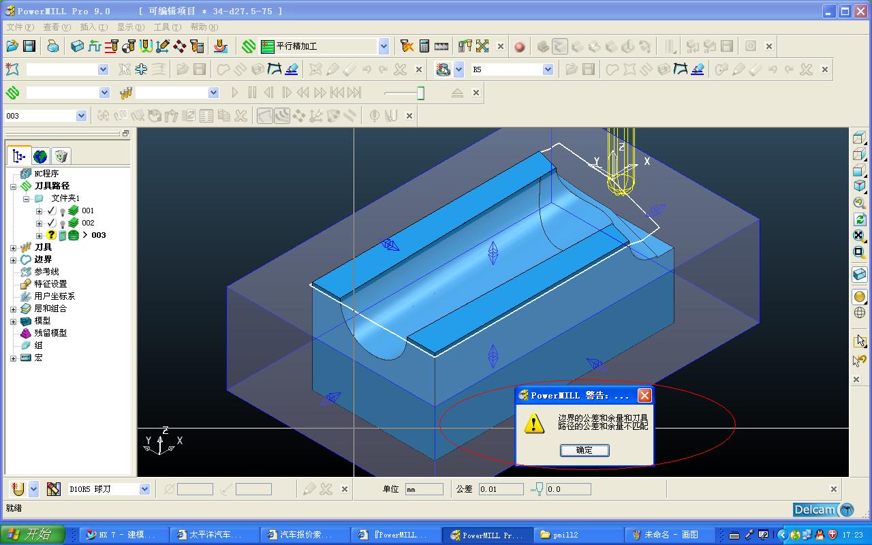Toggle light bulb visibility for toolpath 001
Image resolution: width=872 pixels, height=545 pixels.
point(62,211)
